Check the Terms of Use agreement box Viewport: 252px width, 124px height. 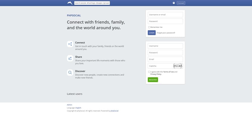[x=149, y=72]
